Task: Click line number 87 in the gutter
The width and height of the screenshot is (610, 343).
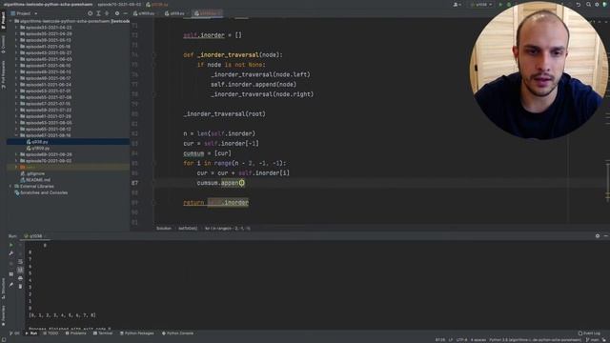Action: pos(134,183)
